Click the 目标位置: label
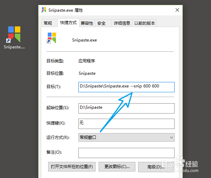 [55, 73]
